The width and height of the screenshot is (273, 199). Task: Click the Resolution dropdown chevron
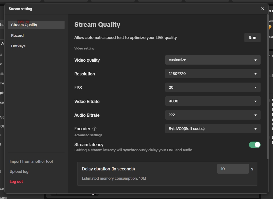(255, 74)
